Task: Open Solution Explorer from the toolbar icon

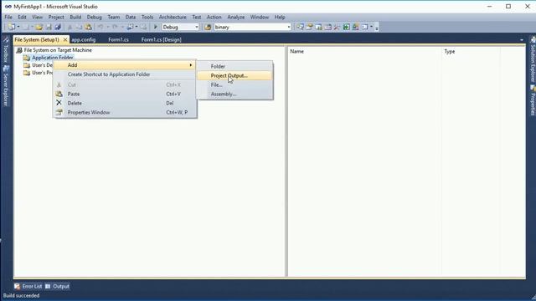Action: (300, 27)
